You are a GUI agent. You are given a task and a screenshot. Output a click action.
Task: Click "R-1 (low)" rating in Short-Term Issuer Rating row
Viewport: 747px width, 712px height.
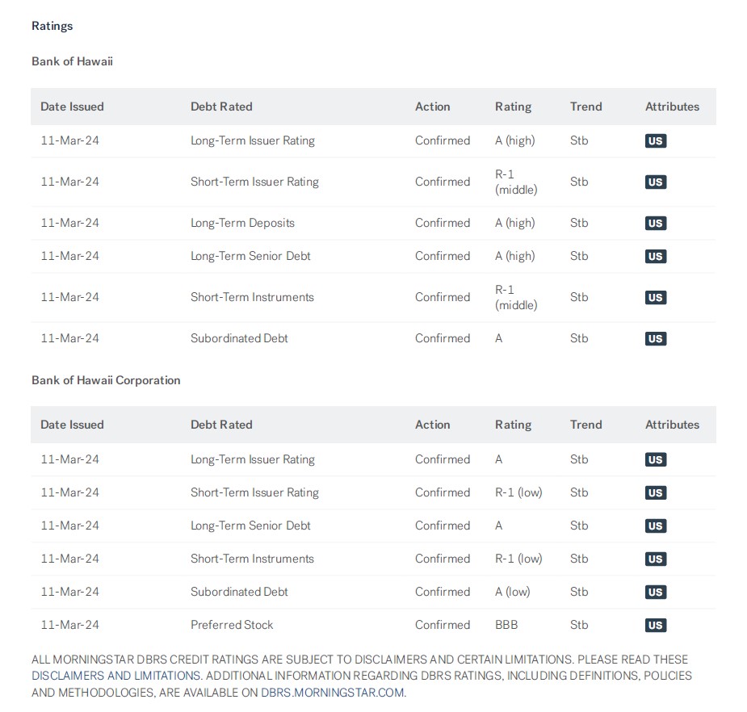click(518, 492)
